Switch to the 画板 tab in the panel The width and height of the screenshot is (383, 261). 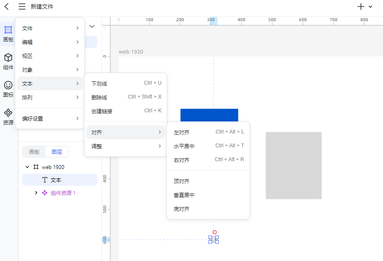(34, 152)
